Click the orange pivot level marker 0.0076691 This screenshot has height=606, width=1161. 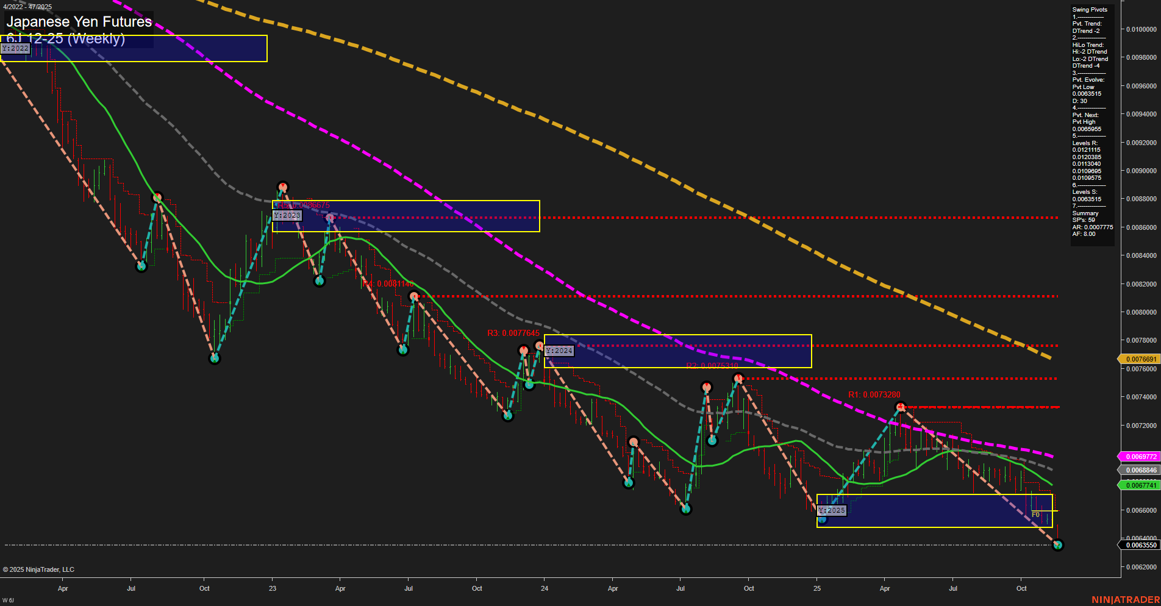(x=1140, y=360)
